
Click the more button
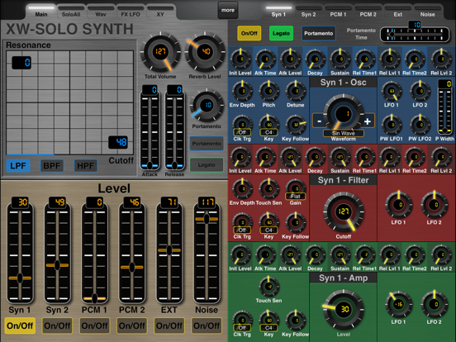point(228,10)
